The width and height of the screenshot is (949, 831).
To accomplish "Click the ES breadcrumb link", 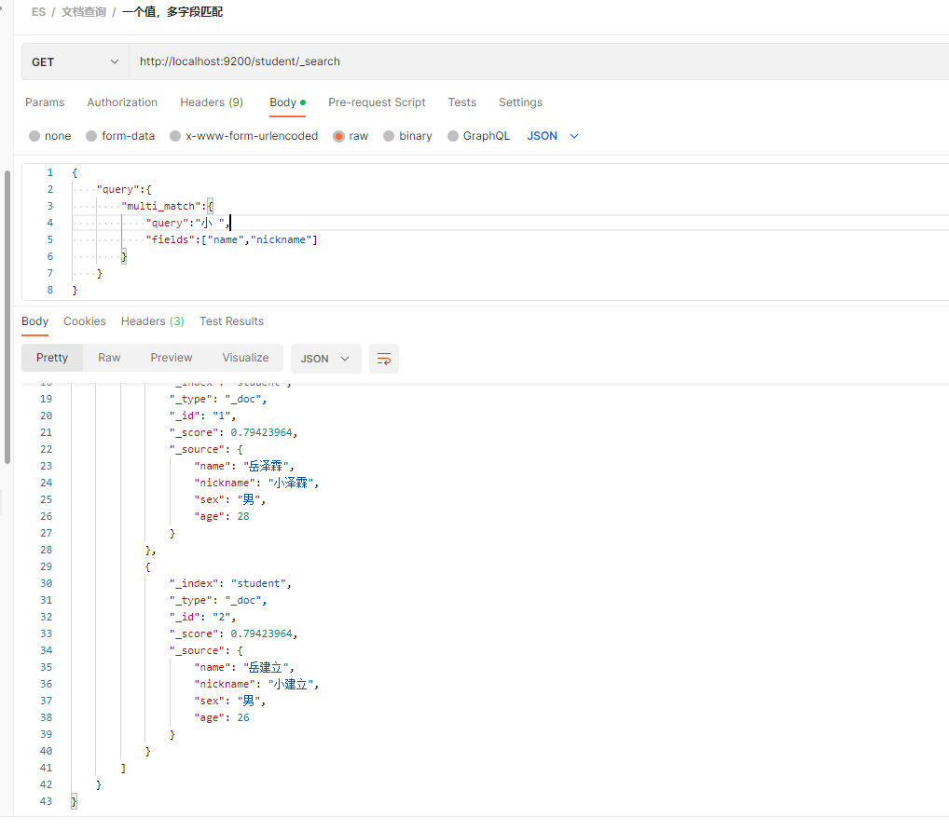I will coord(38,12).
